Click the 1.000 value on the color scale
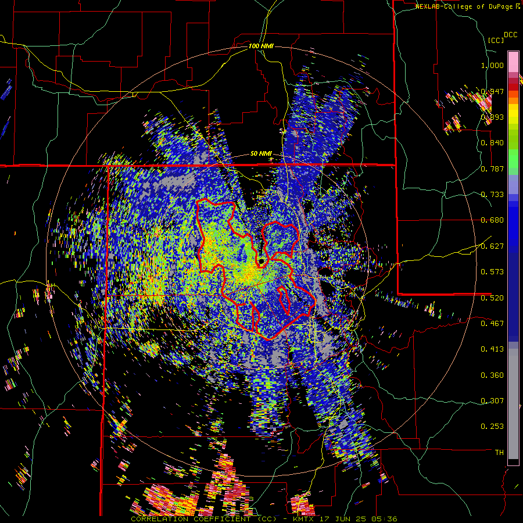523x523 pixels. pos(492,65)
